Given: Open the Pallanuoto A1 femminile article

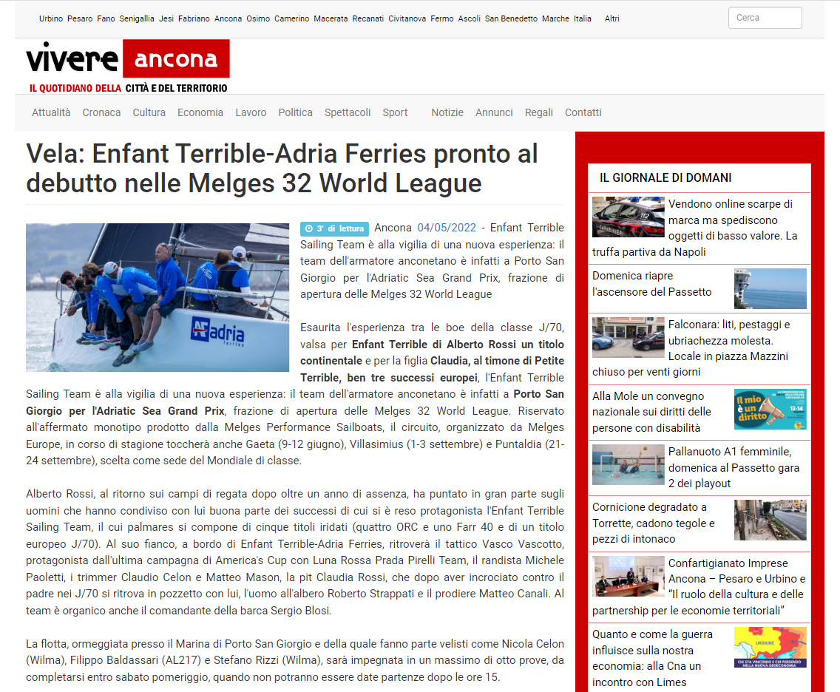Looking at the screenshot, I should tap(734, 467).
